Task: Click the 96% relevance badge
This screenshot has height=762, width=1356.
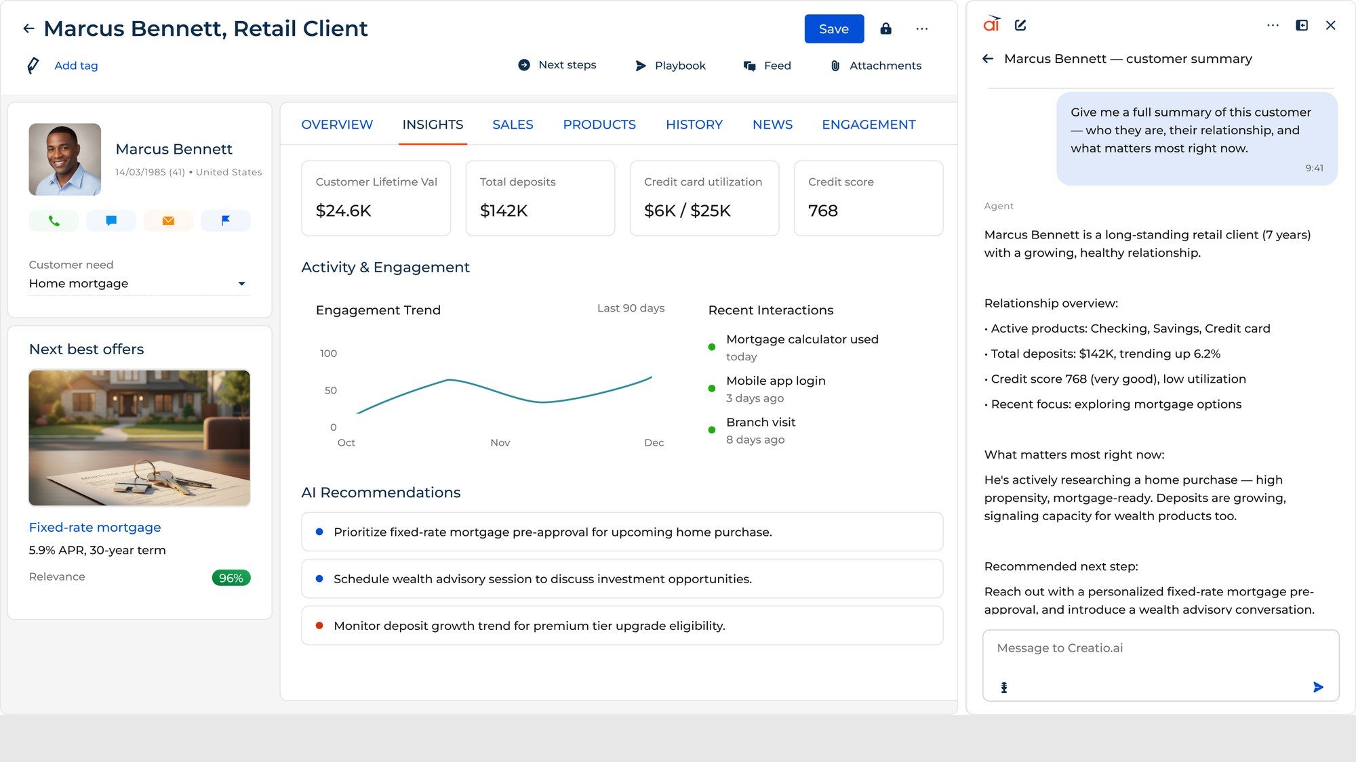Action: pos(231,578)
